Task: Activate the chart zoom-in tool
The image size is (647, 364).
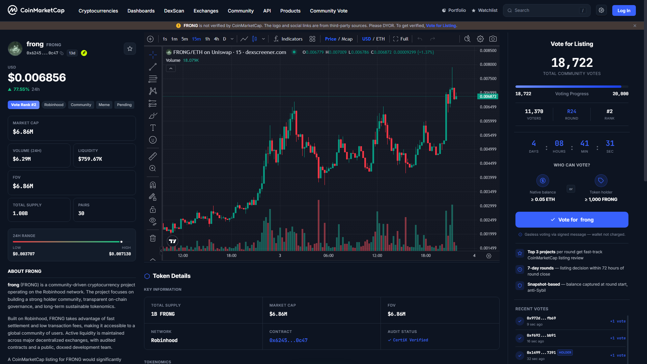Action: (153, 168)
